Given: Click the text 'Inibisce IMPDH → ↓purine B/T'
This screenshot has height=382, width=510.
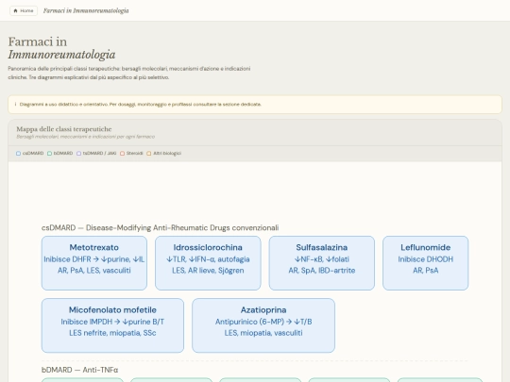Looking at the screenshot, I should [112, 322].
